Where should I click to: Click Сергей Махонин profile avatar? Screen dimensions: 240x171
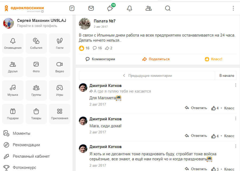click(x=9, y=23)
